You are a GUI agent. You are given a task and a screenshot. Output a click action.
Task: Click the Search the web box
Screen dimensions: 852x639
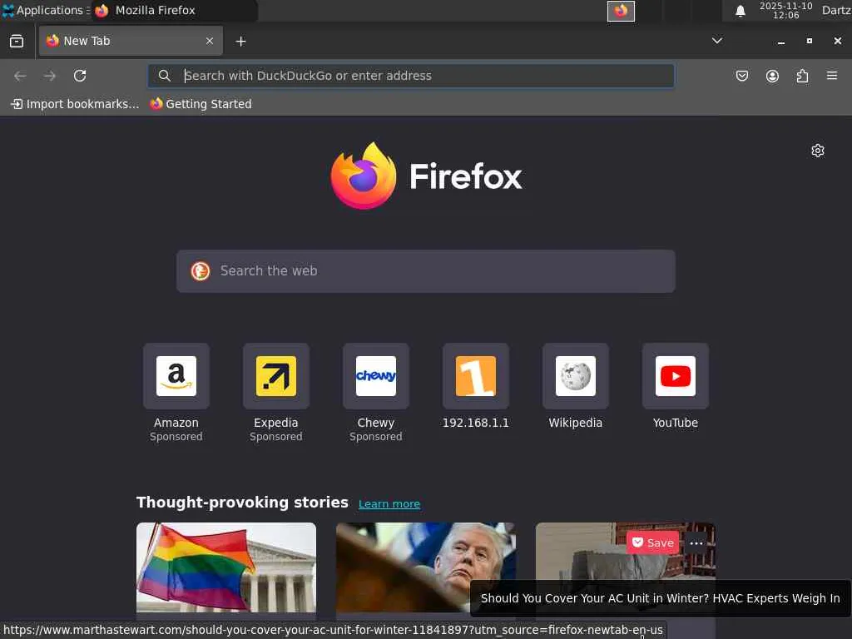(426, 271)
